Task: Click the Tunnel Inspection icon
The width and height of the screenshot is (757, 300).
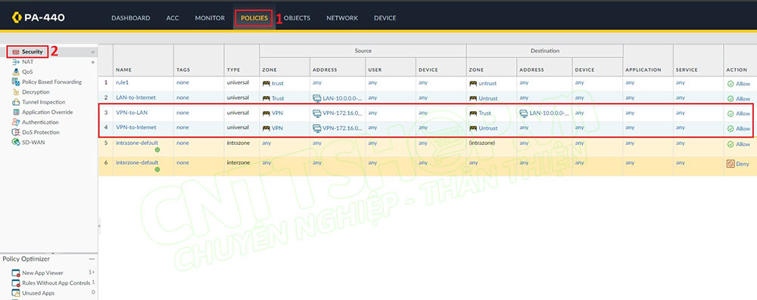Action: pos(15,102)
